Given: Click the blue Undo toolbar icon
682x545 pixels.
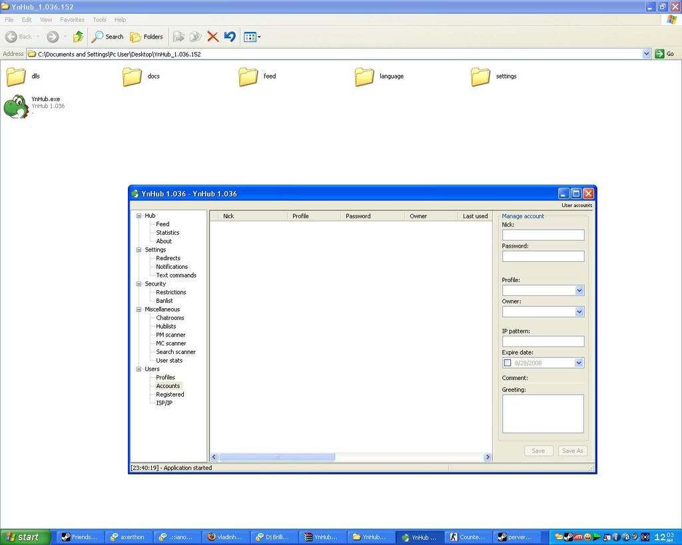Looking at the screenshot, I should click(x=230, y=37).
